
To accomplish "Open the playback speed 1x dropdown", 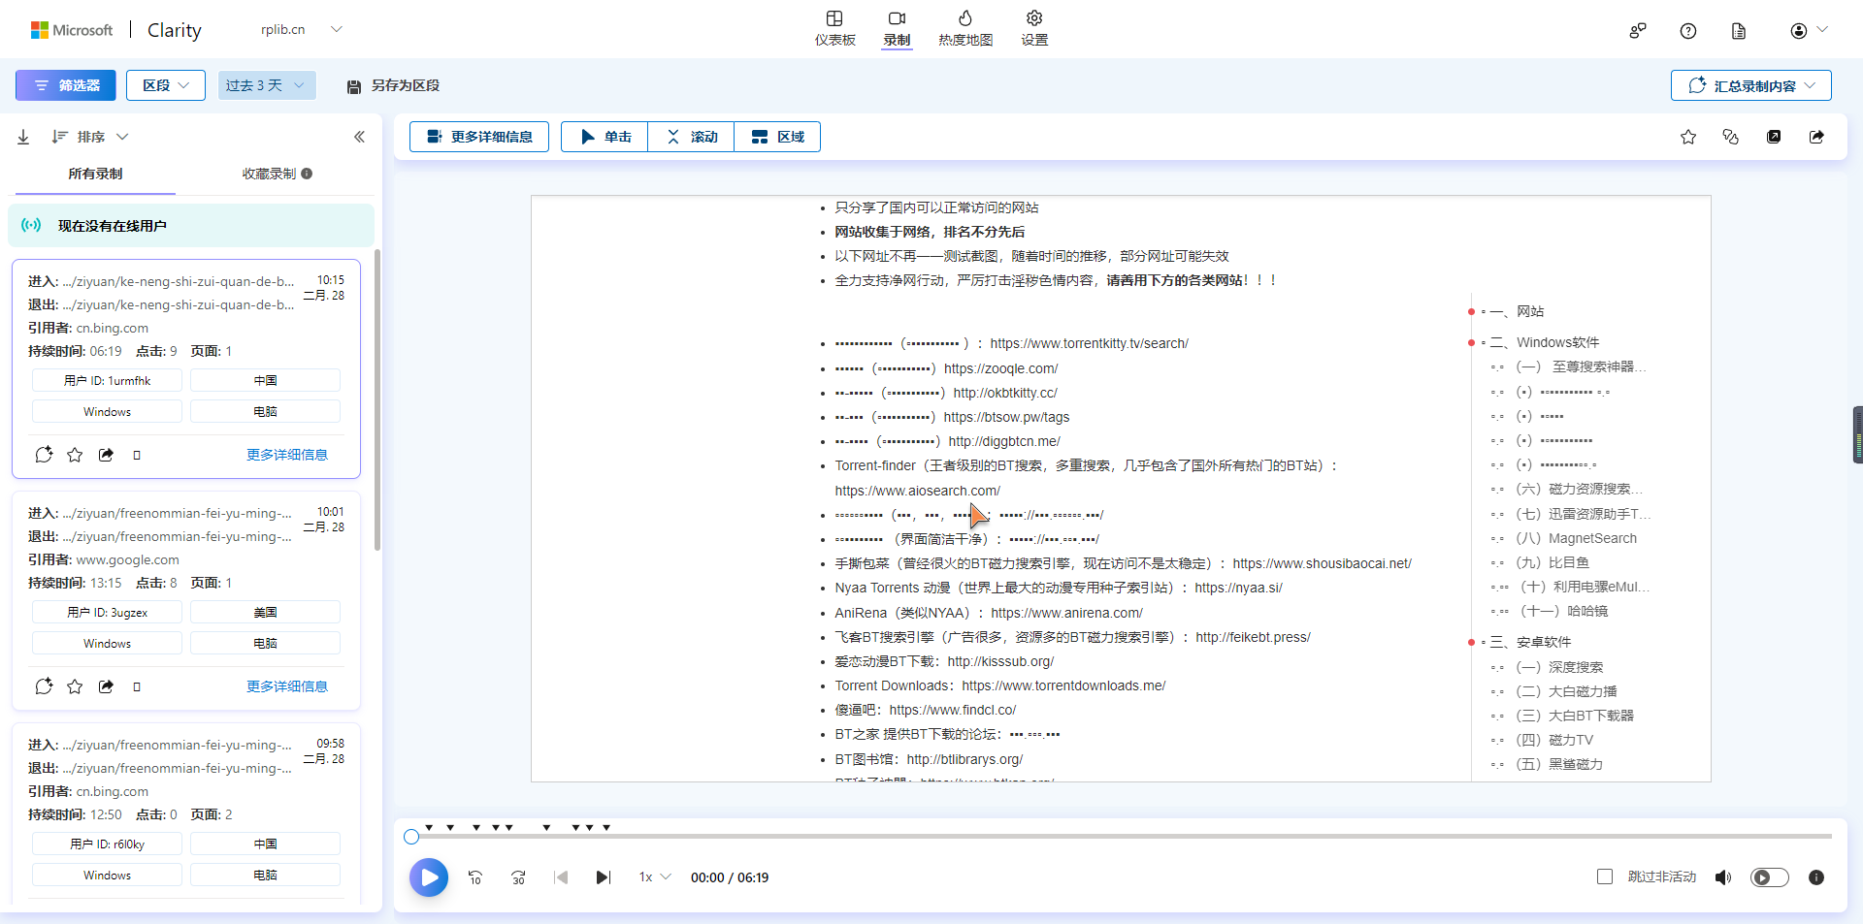I will (653, 876).
